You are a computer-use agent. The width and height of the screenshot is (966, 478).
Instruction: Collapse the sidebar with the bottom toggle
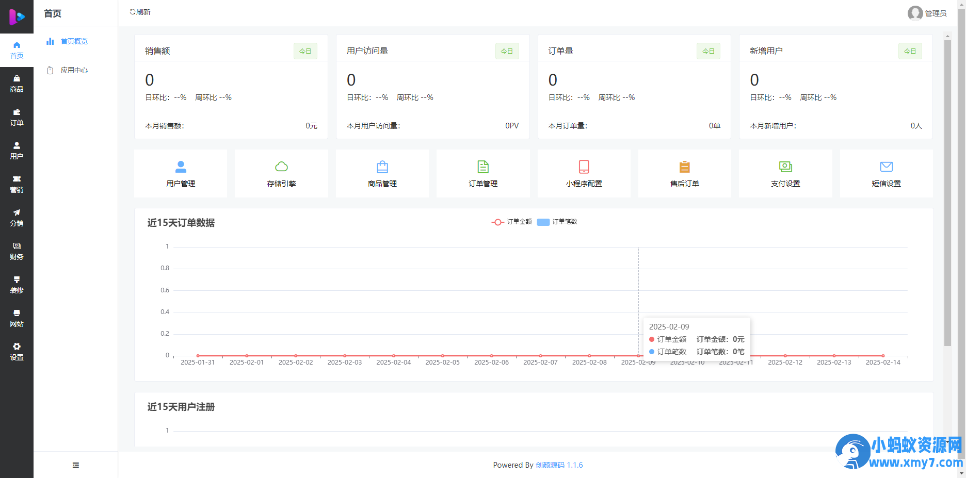75,465
